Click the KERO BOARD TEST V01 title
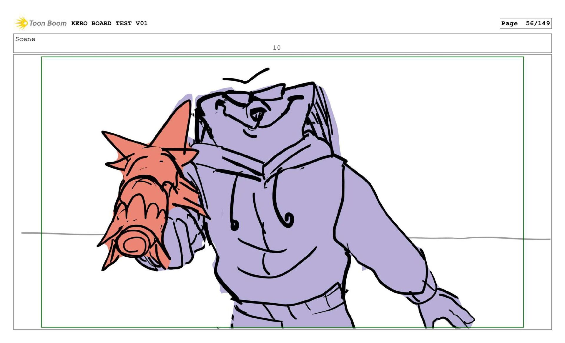The image size is (565, 343). coord(109,23)
